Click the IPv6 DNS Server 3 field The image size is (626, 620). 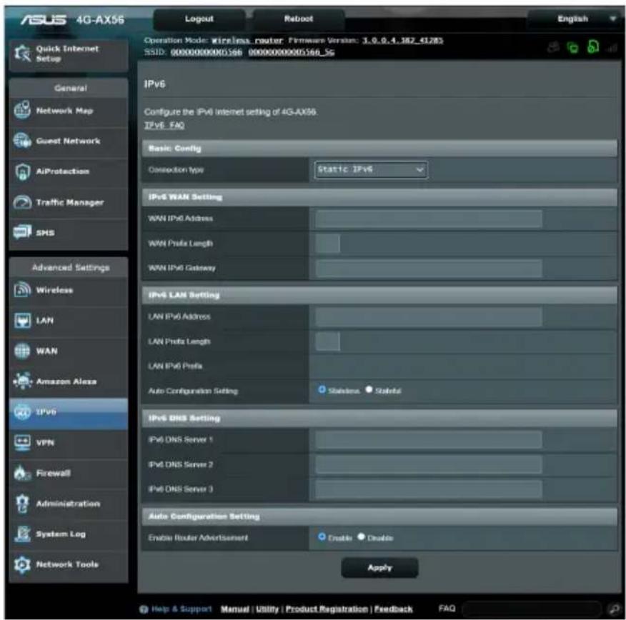point(429,489)
